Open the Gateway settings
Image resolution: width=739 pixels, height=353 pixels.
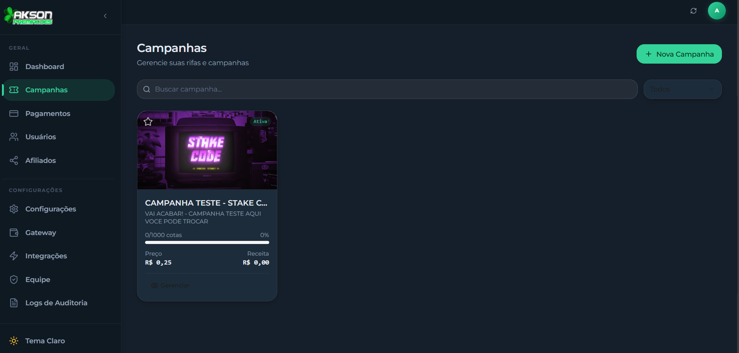[x=58, y=233]
